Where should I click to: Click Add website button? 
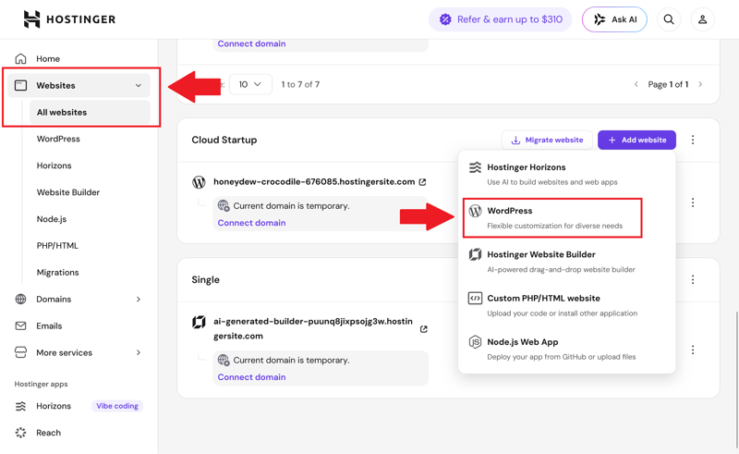[636, 141]
